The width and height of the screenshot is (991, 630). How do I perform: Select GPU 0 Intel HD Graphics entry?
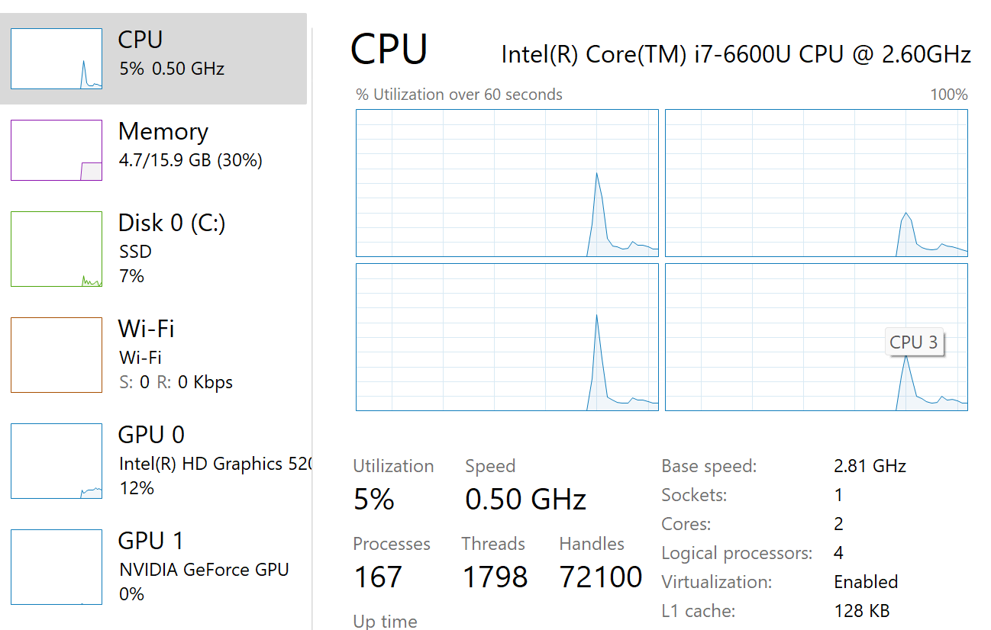(153, 461)
